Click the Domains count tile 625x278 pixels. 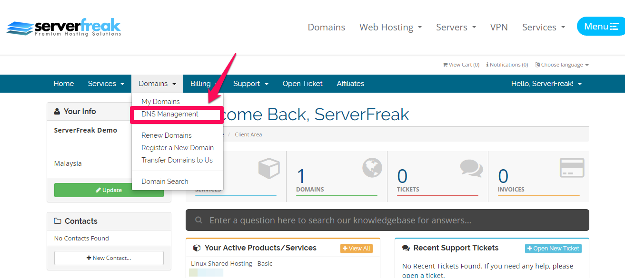pyautogui.click(x=337, y=176)
